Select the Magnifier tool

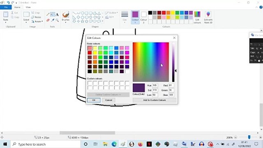tap(57, 20)
